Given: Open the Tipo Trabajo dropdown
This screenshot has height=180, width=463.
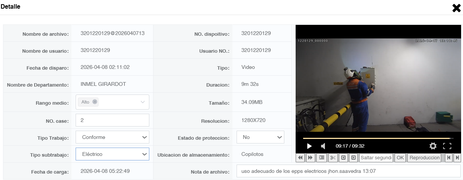Looking at the screenshot, I should pos(112,137).
